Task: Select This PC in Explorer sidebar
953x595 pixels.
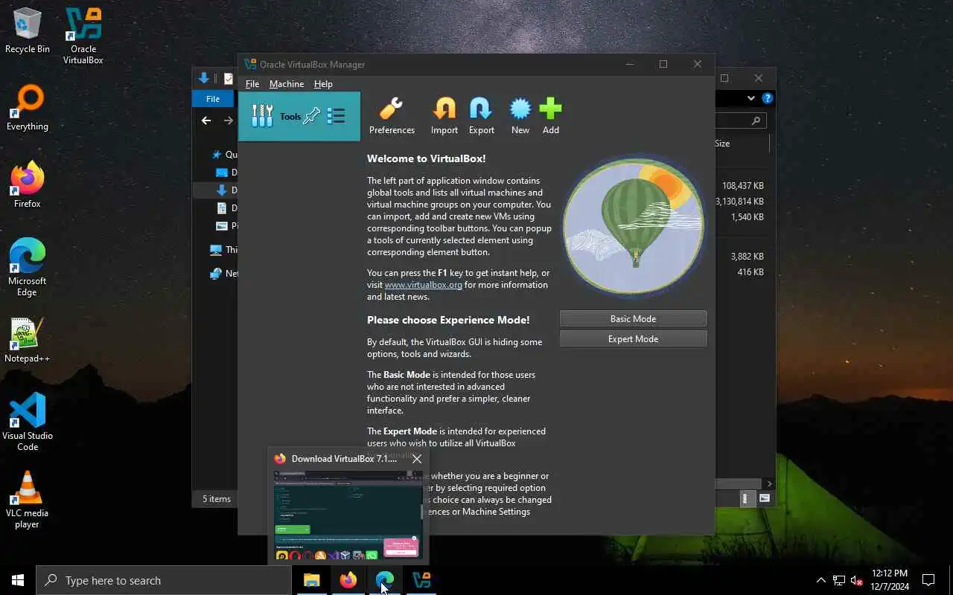Action: (223, 250)
